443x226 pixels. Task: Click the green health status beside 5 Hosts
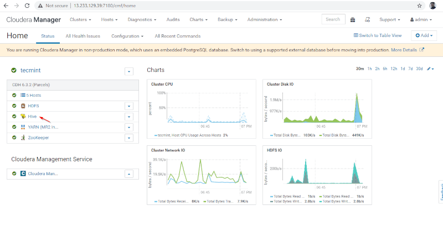14,95
